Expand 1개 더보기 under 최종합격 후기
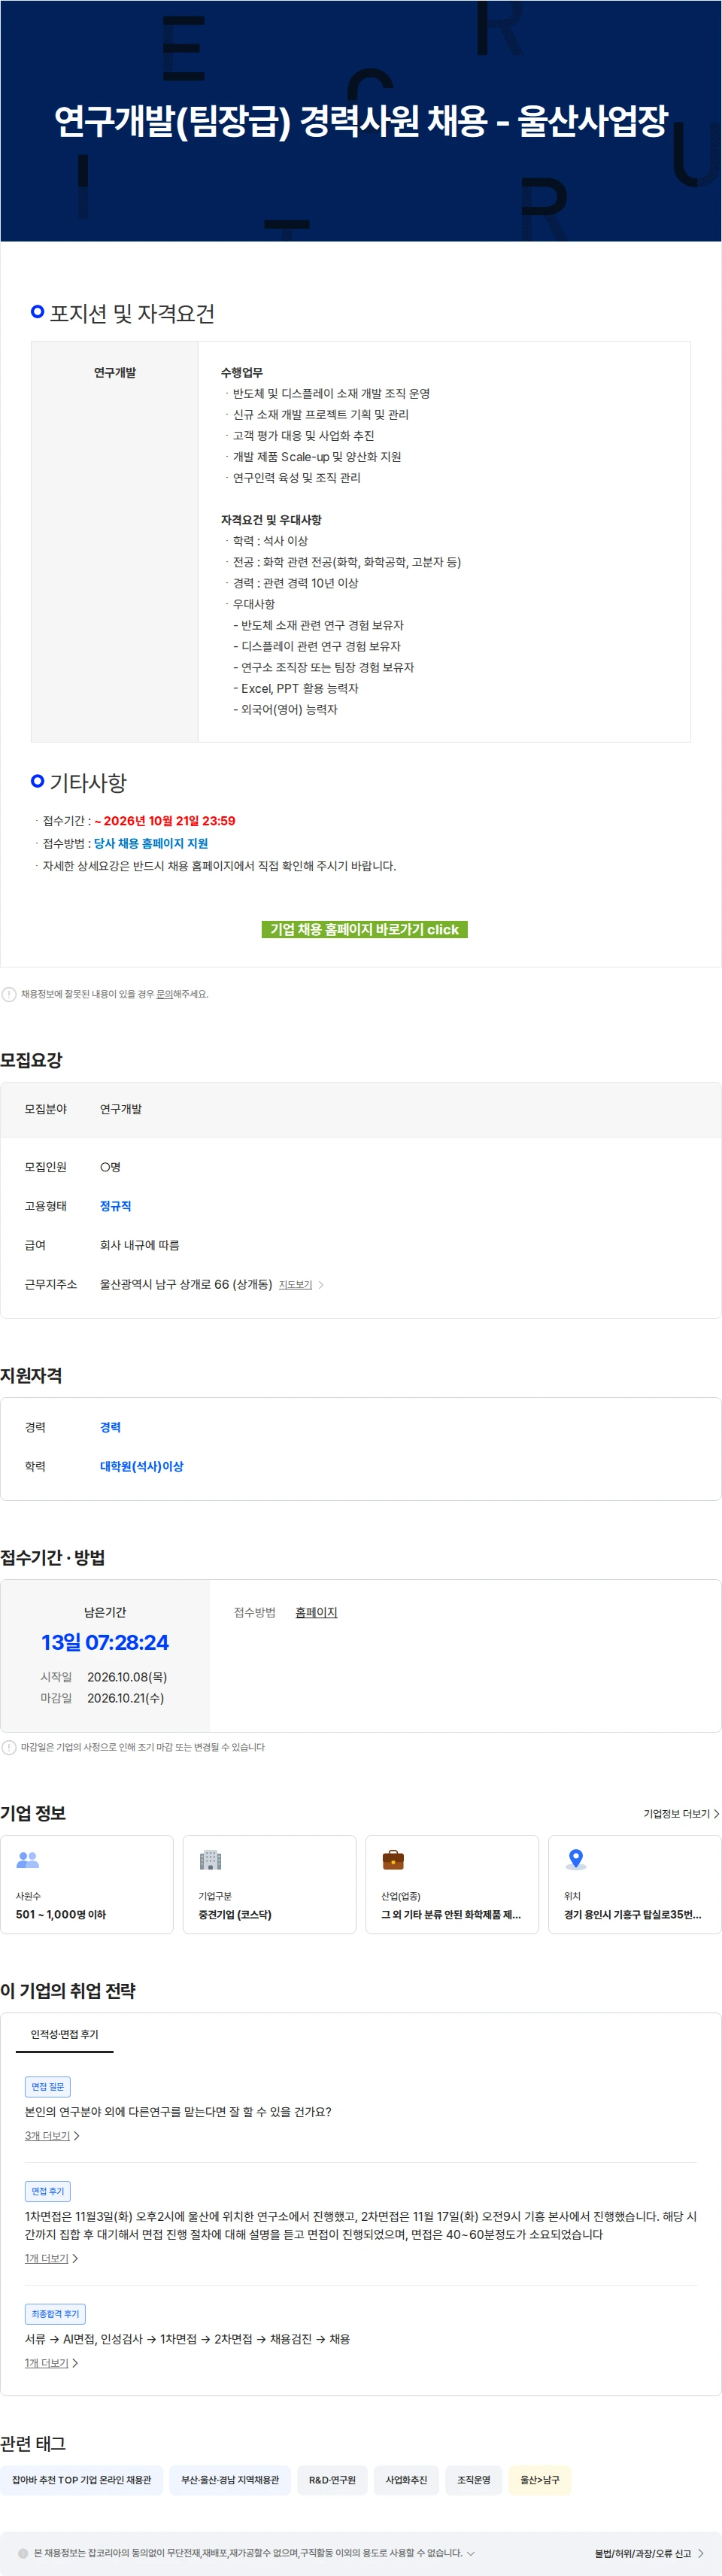The image size is (722, 2576). (51, 2362)
